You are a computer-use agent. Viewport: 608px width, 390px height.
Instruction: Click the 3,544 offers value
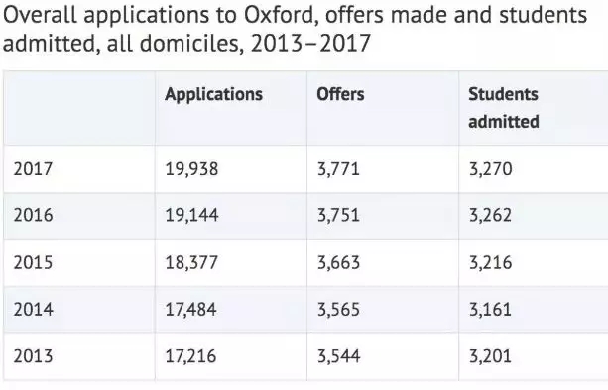(x=338, y=356)
